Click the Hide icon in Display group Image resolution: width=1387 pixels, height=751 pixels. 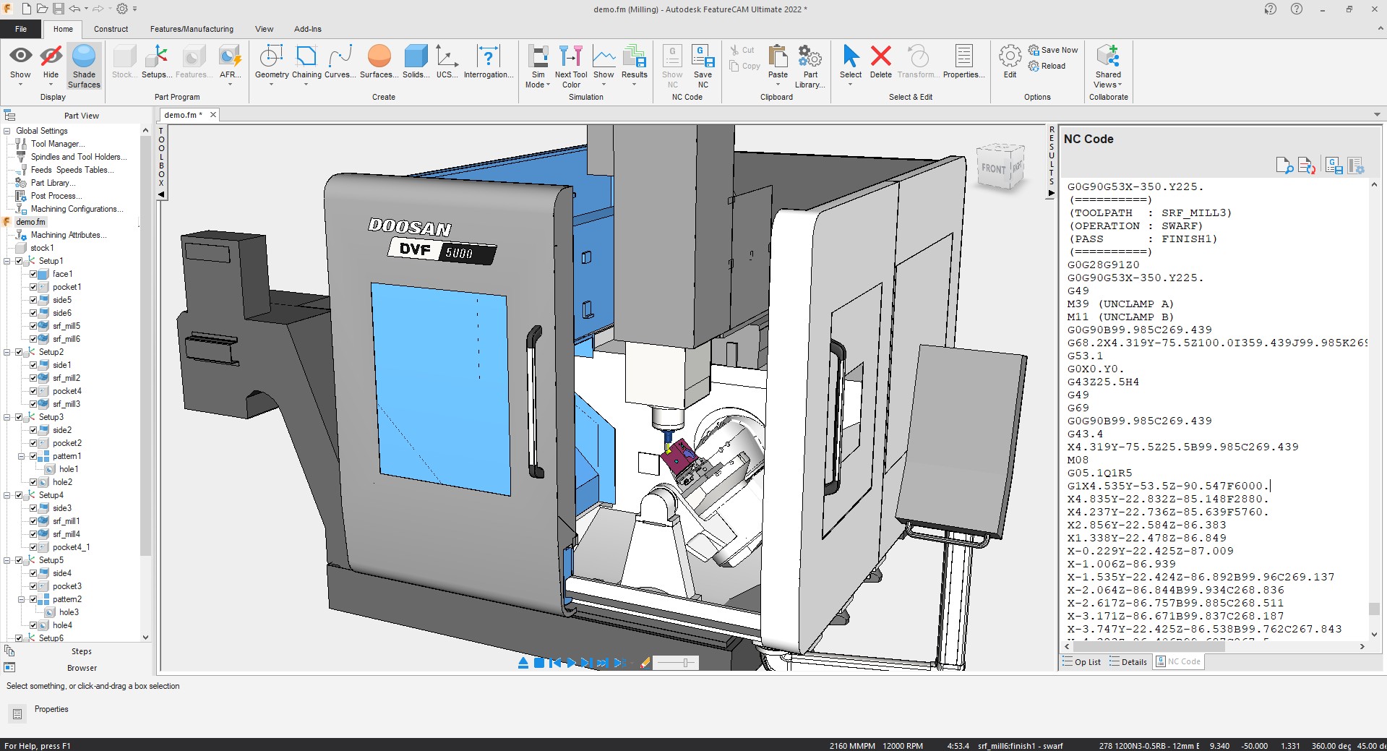pos(51,56)
